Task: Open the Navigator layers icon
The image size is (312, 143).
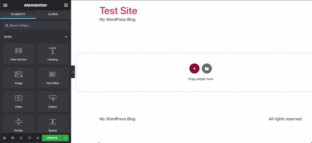Action: [x=13, y=138]
